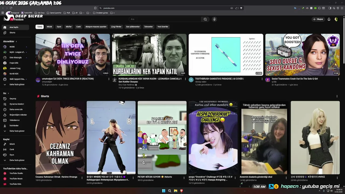Screen dimensions: 345x194
Task: Click the YouTube search magnifier button
Action: pyautogui.click(x=205, y=19)
